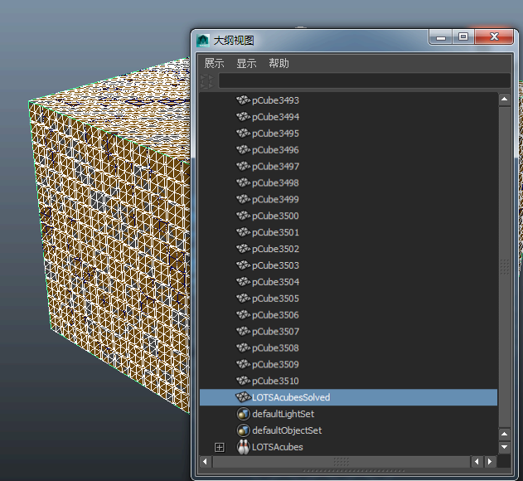The image size is (523, 481).
Task: Click the filter icon beside search field
Action: click(207, 81)
